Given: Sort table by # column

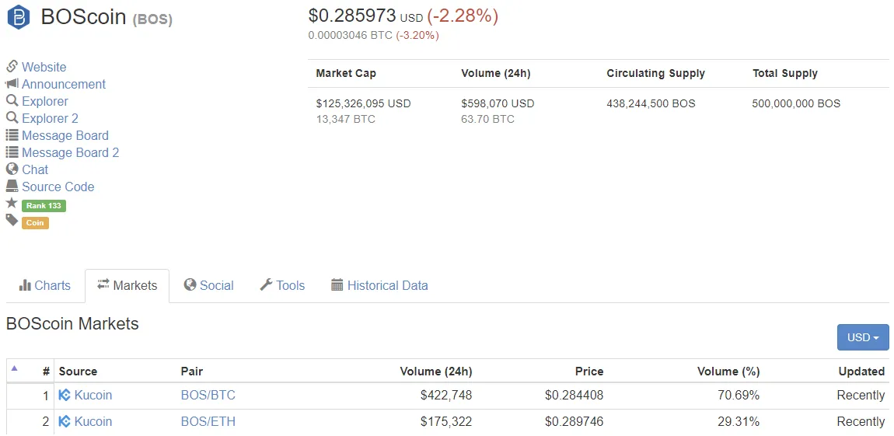Looking at the screenshot, I should point(46,371).
